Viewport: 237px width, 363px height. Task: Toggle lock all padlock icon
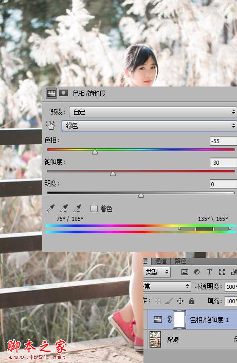click(x=192, y=301)
